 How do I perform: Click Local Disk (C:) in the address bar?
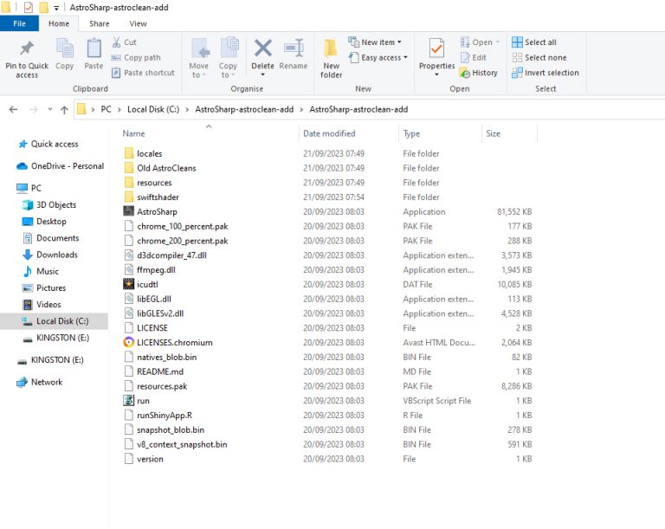click(x=155, y=110)
